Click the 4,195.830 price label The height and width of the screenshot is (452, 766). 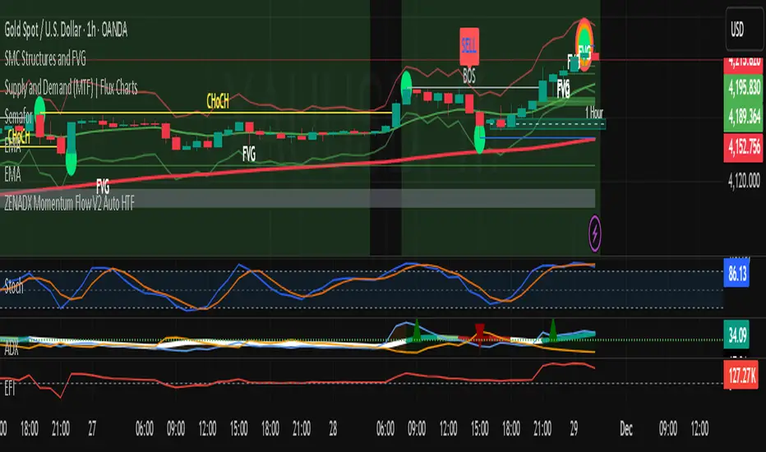743,87
